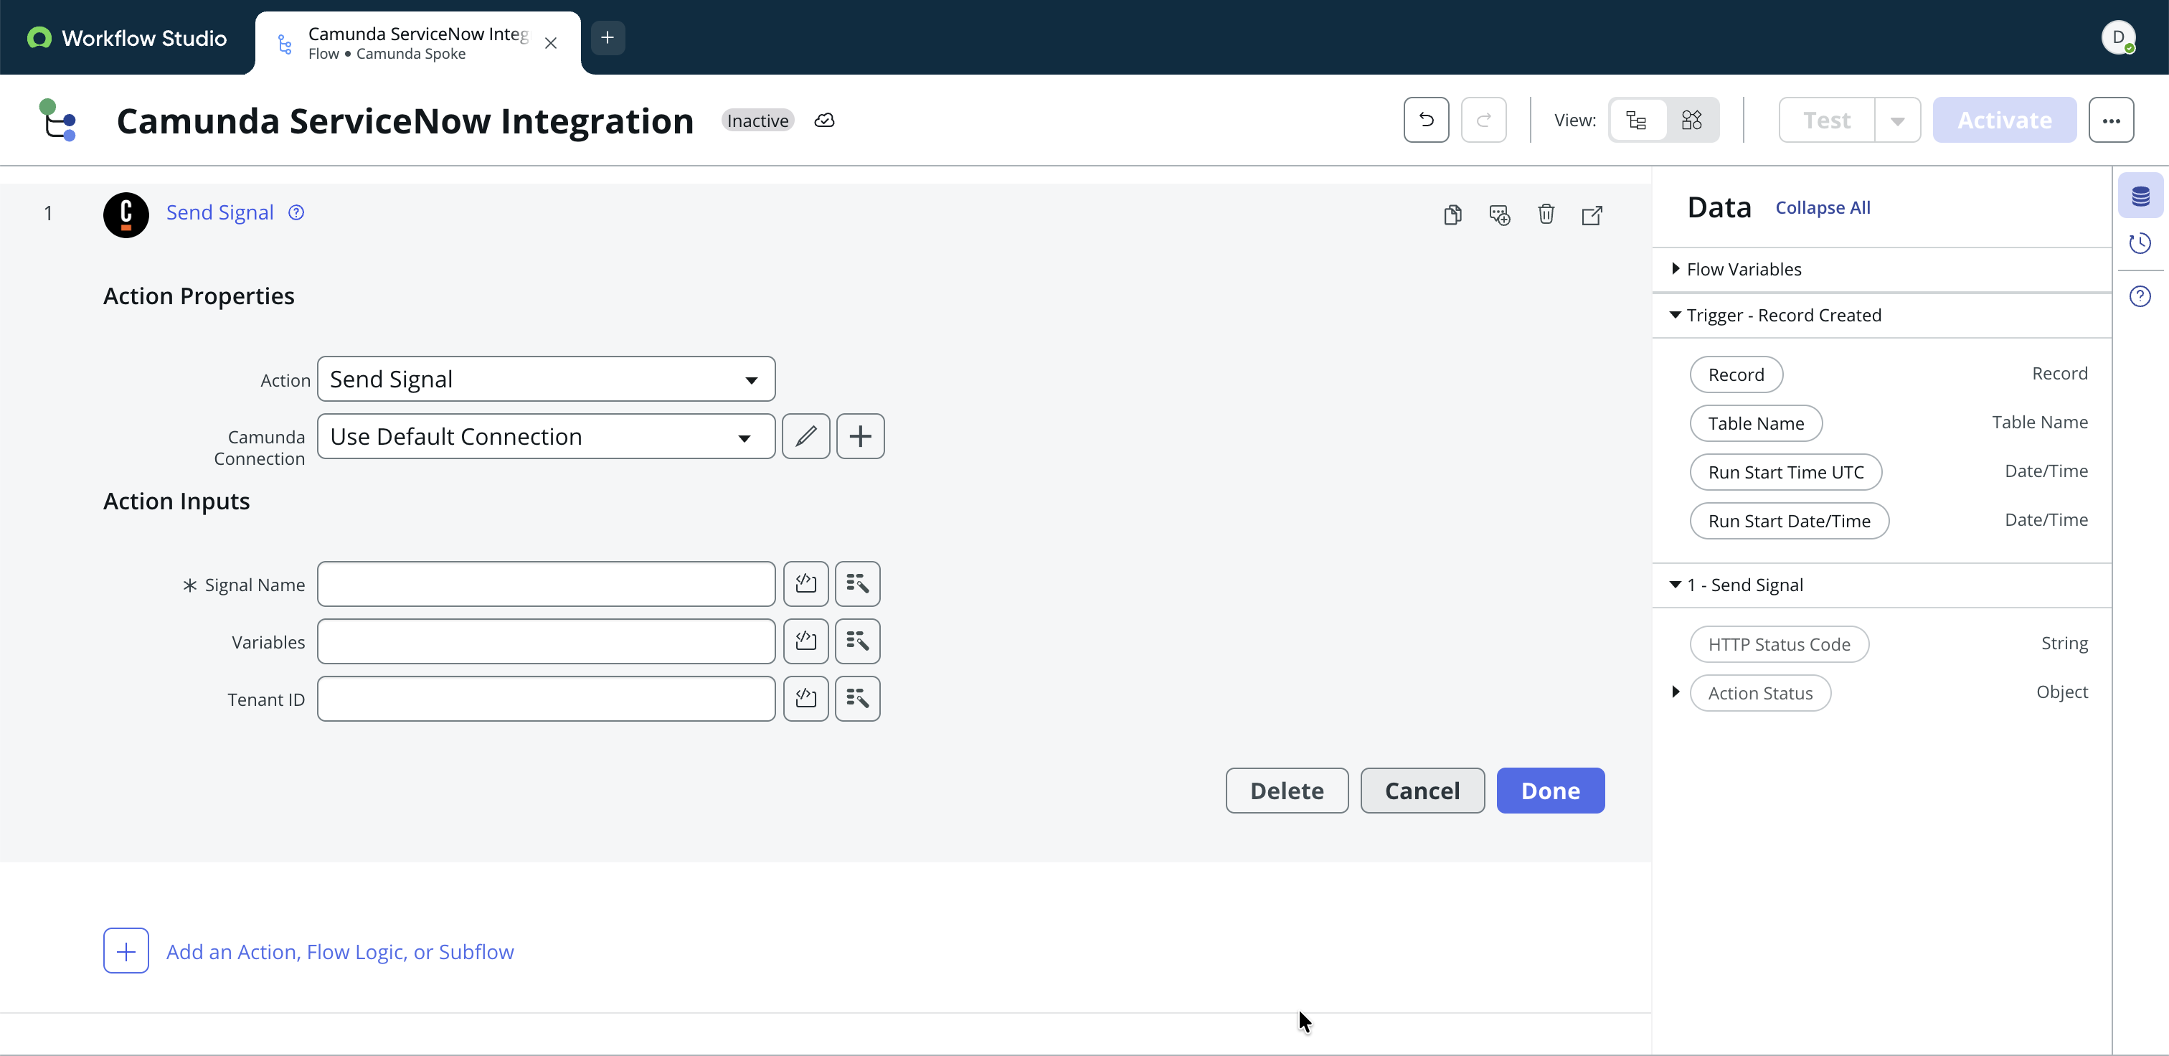The height and width of the screenshot is (1056, 2169).
Task: Copy action using the clipboard icon
Action: point(1452,214)
